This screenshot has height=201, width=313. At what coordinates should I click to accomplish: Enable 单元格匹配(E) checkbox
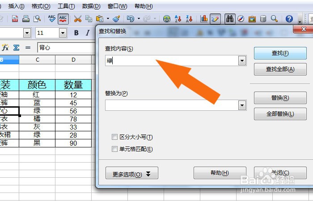[x=114, y=149]
